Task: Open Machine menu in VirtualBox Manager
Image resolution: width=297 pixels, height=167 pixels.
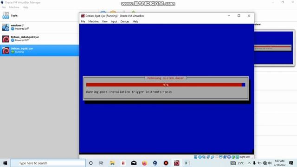Action: pyautogui.click(x=14, y=7)
